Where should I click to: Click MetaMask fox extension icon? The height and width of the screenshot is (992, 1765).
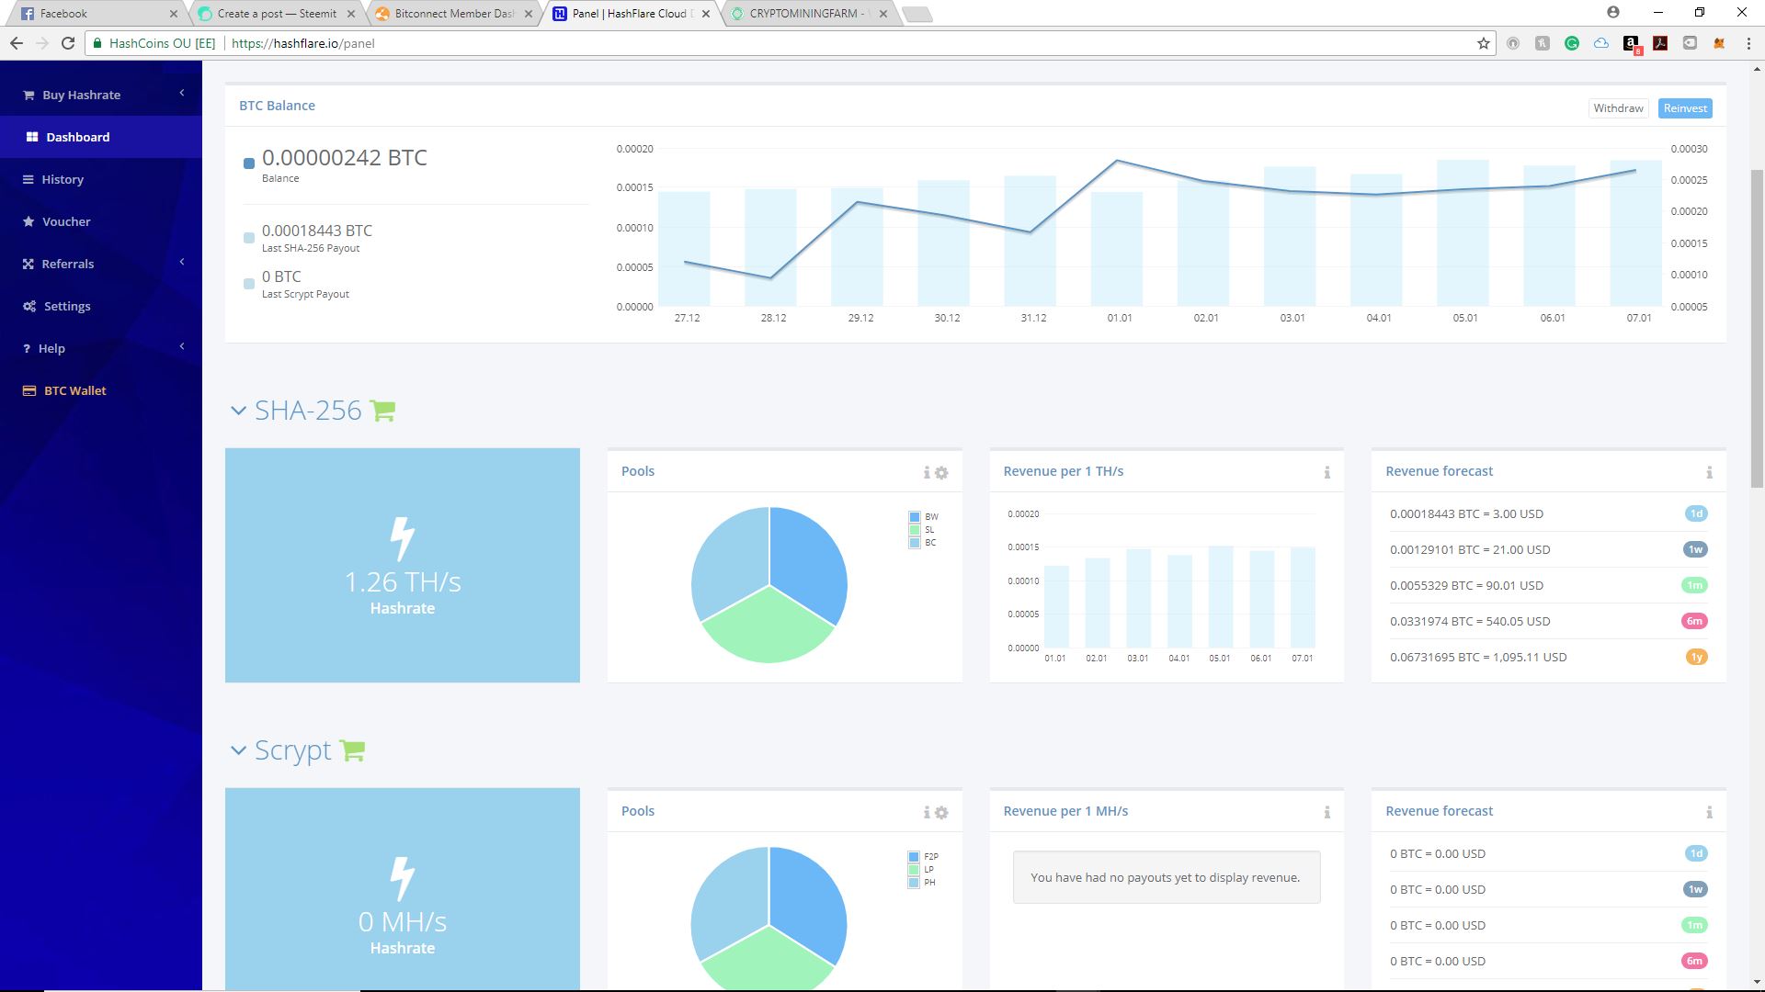[x=1719, y=43]
